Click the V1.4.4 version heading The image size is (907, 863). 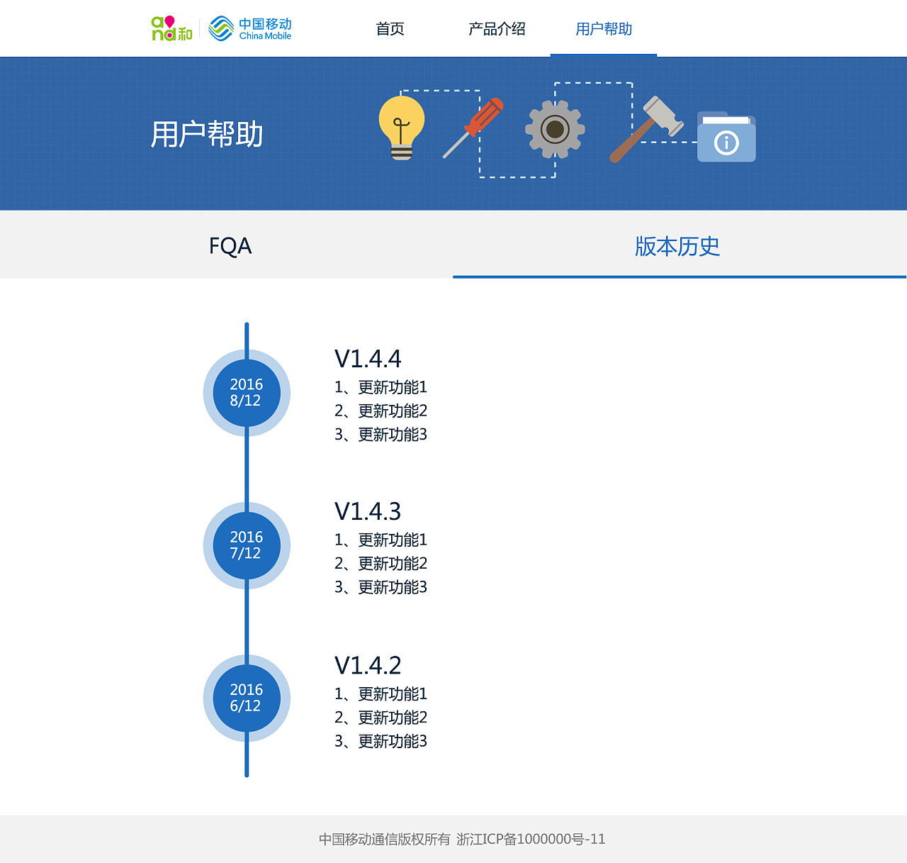(x=368, y=359)
